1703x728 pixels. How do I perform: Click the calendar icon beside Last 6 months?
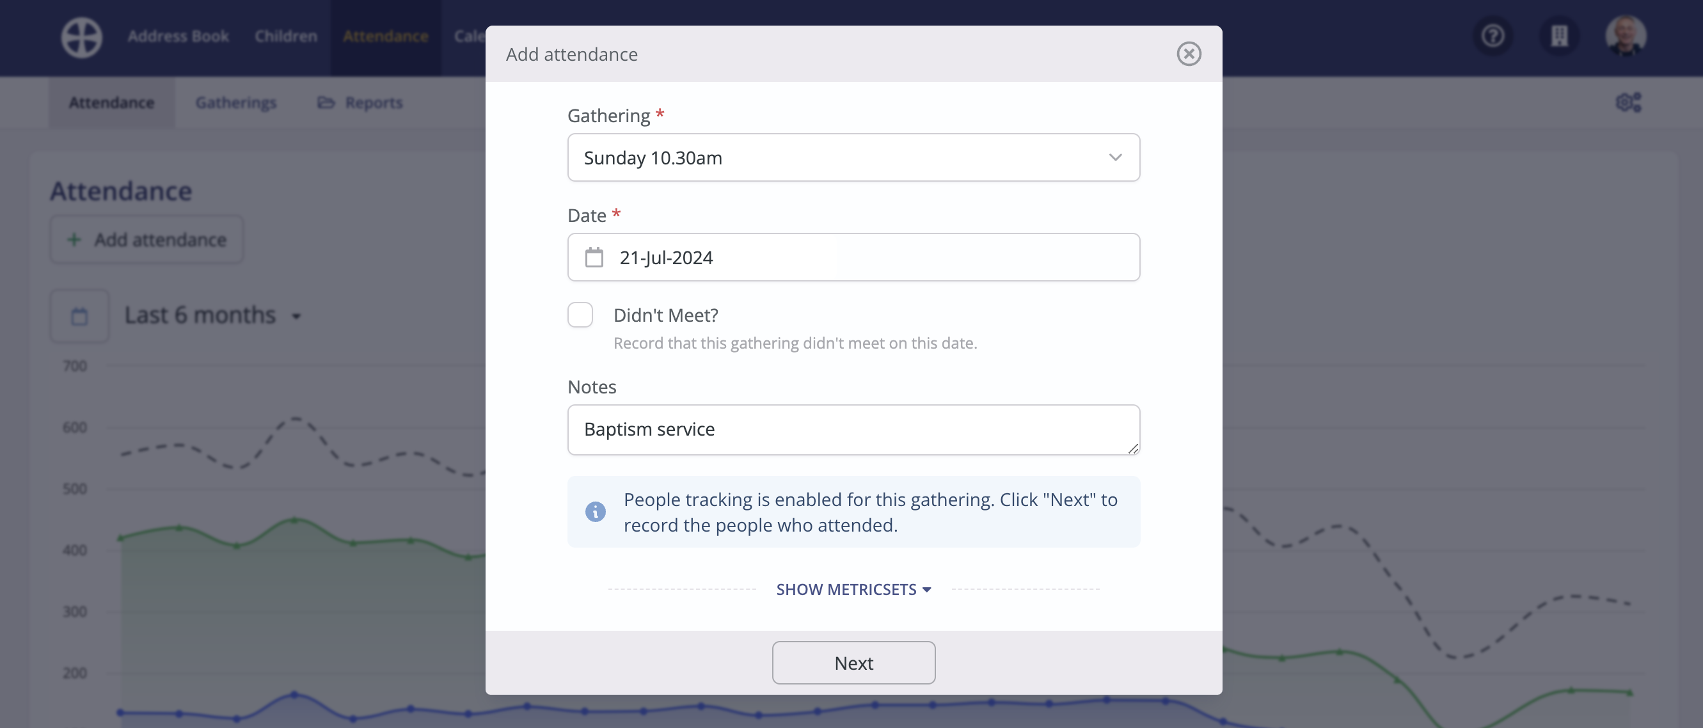pyautogui.click(x=79, y=316)
